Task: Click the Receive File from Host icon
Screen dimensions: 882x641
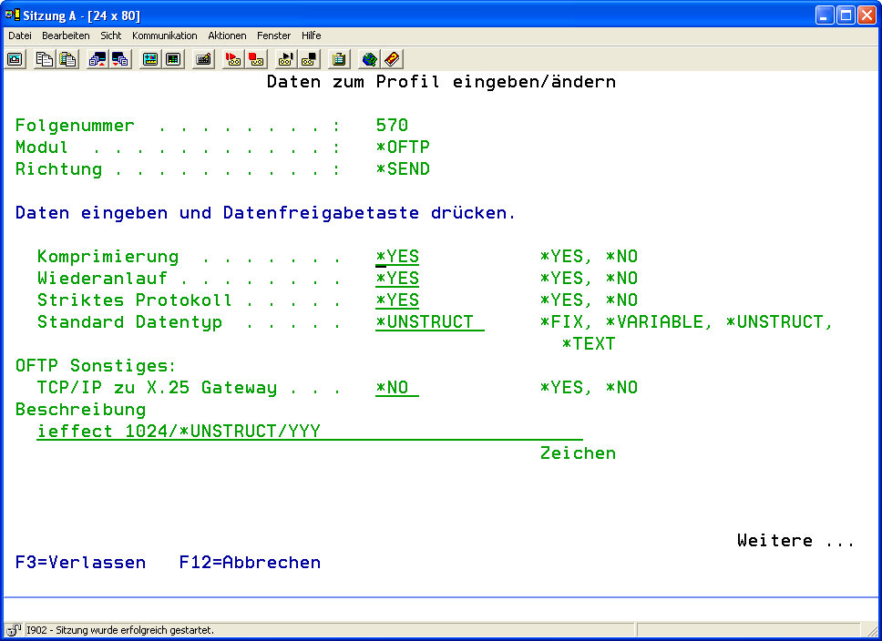Action: pos(120,59)
